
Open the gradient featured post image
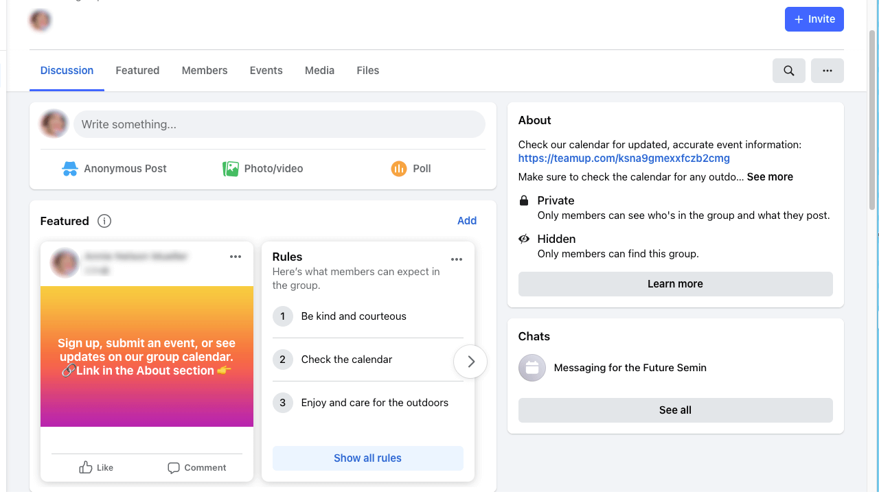[147, 357]
